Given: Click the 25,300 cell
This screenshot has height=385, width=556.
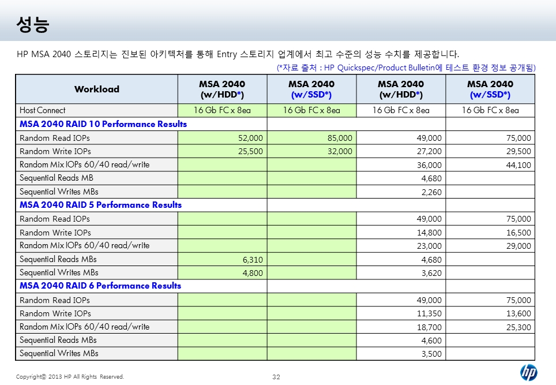Looking at the screenshot, I should tap(490, 327).
